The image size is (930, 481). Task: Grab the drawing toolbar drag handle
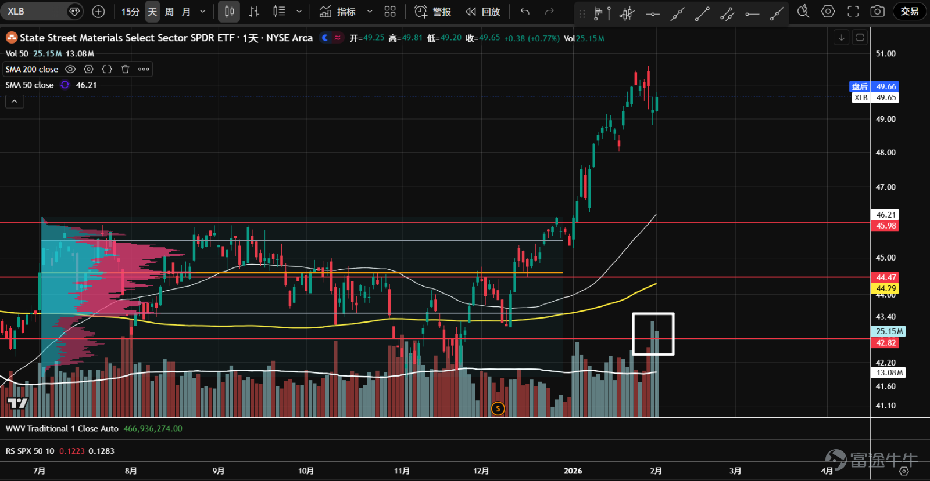click(x=582, y=13)
